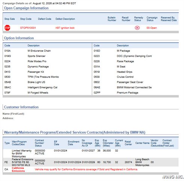Select Cruise Control option

point(125,77)
